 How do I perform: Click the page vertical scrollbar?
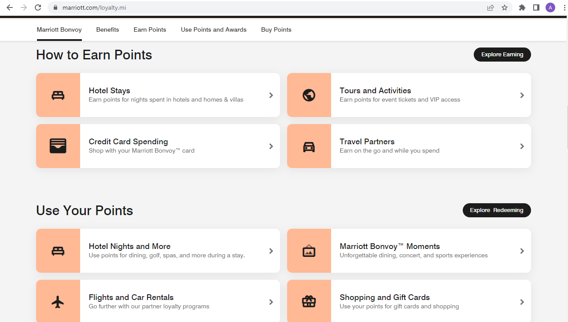(x=567, y=128)
